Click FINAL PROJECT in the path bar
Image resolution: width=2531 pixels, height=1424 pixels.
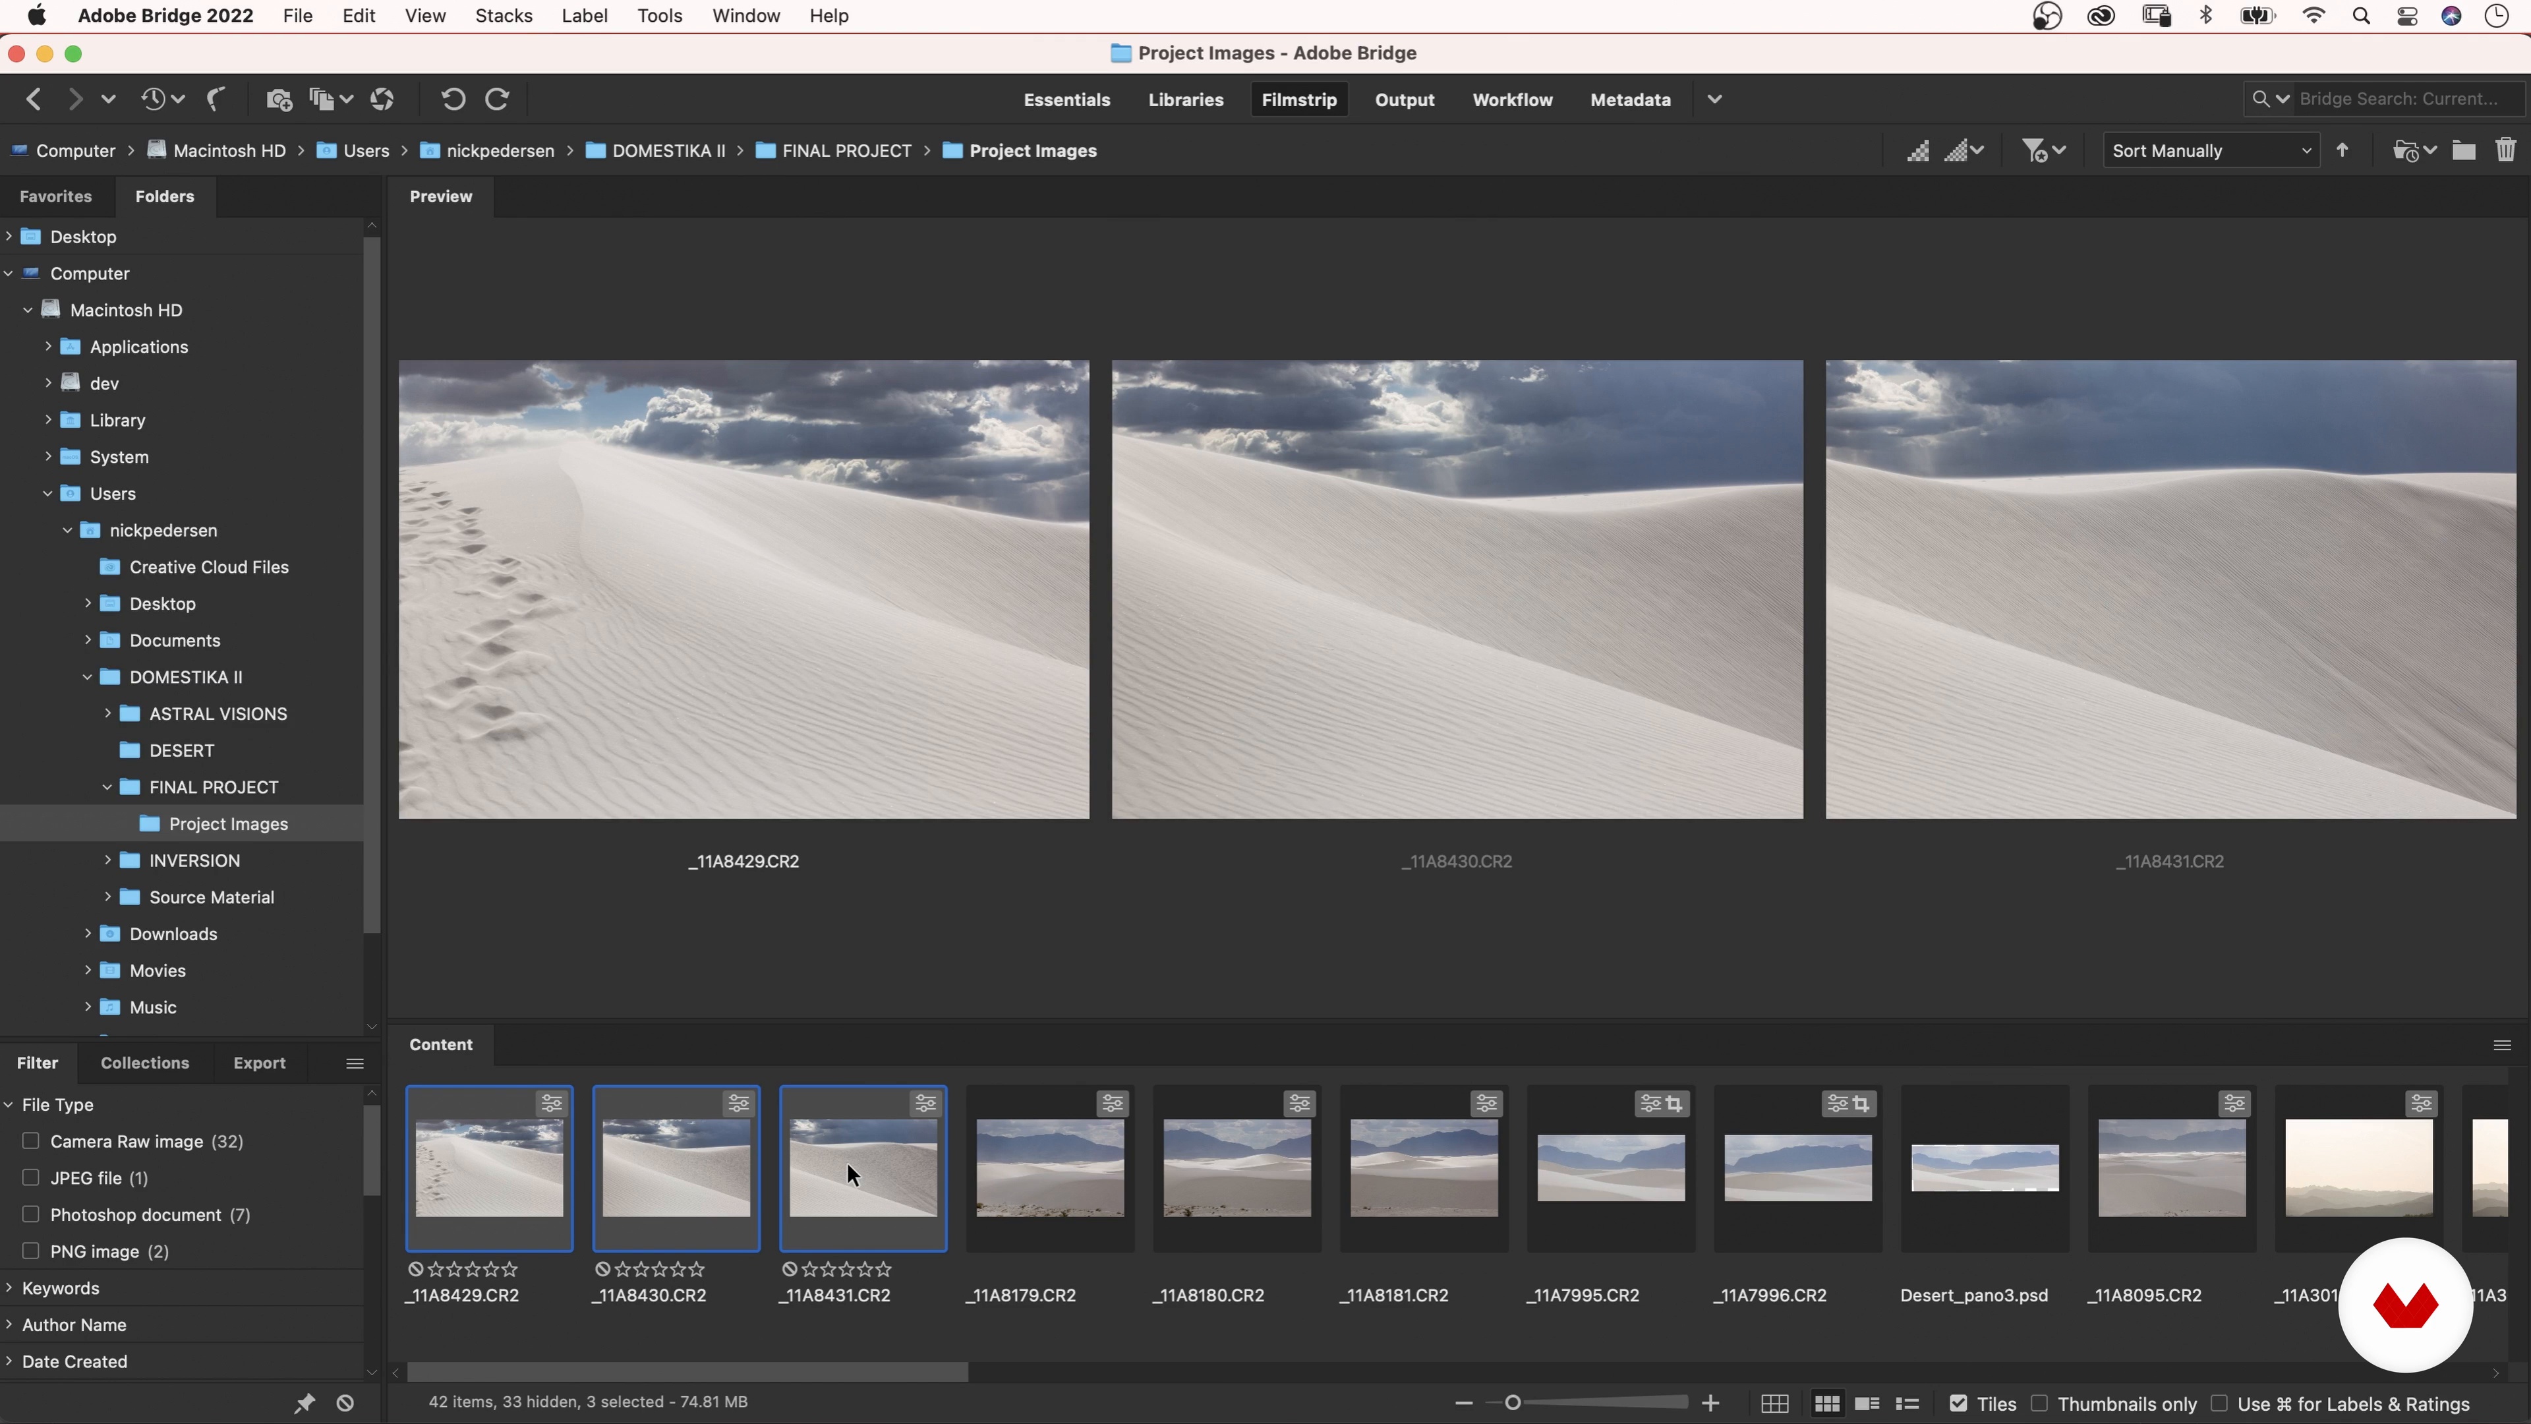pyautogui.click(x=847, y=150)
